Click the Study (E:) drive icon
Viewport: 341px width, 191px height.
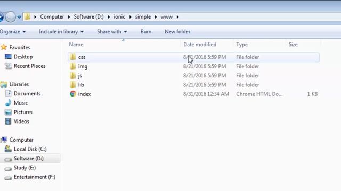(8, 168)
